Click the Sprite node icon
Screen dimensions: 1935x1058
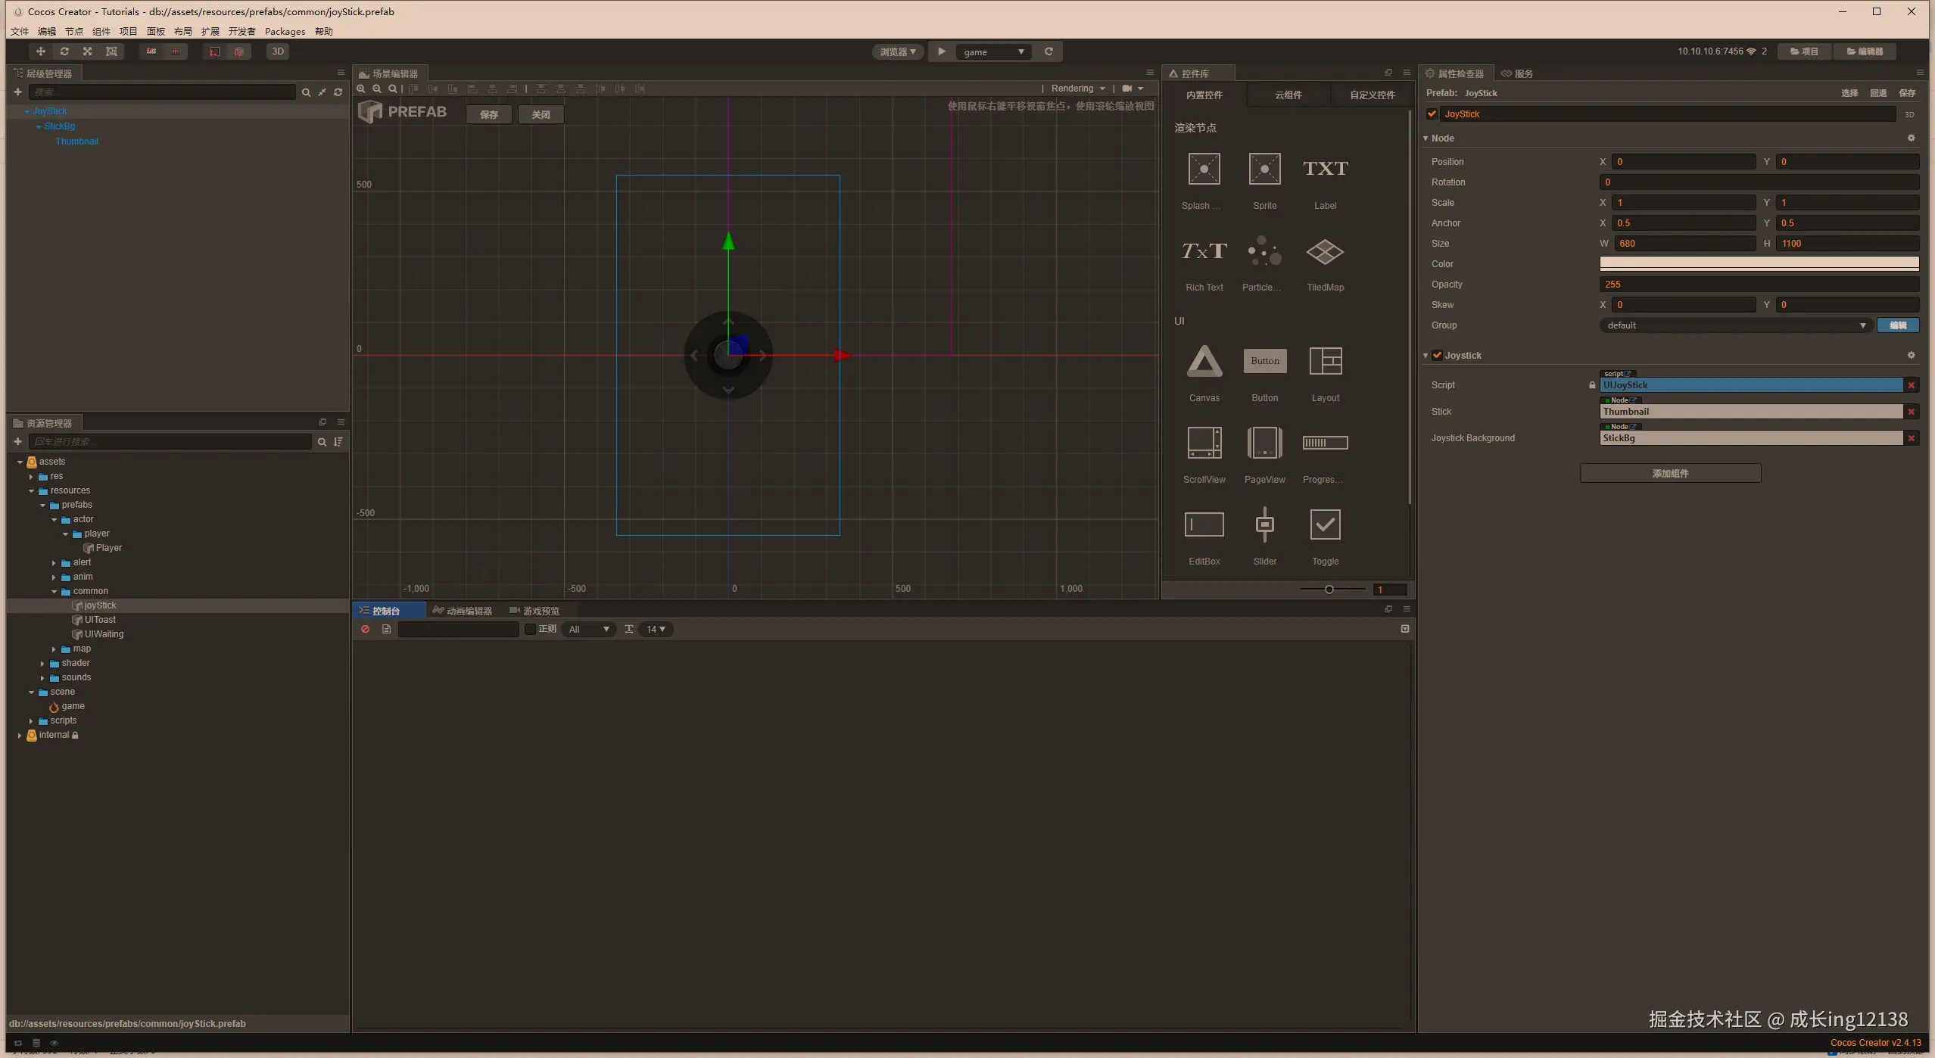click(1264, 170)
